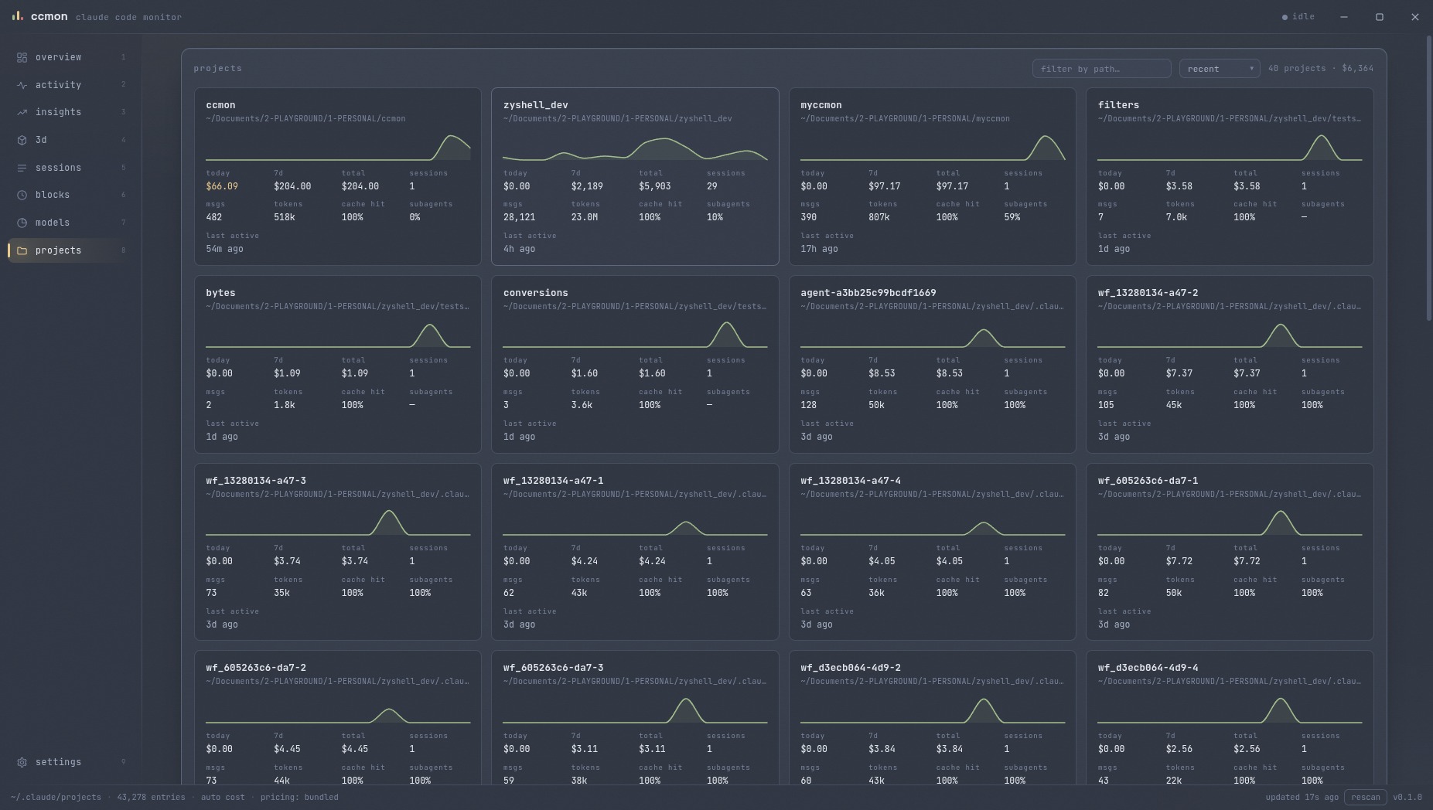Click the 59% subagents value in myccmon

point(1012,218)
